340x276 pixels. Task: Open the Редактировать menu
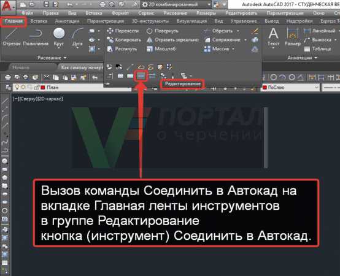[241, 13]
